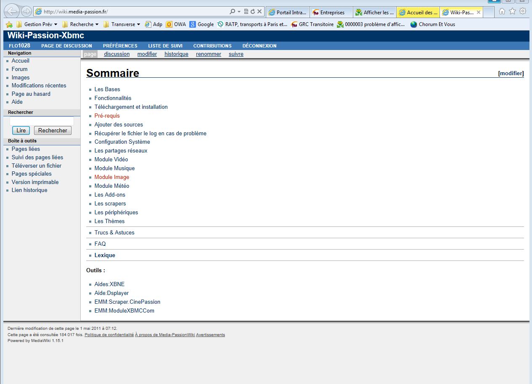
Task: Open the bold Lexique link
Action: point(105,255)
